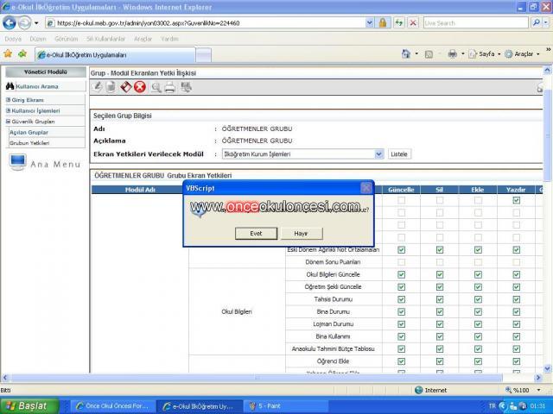The height and width of the screenshot is (414, 553).
Task: Click the red X Stop loading icon
Action: click(413, 23)
